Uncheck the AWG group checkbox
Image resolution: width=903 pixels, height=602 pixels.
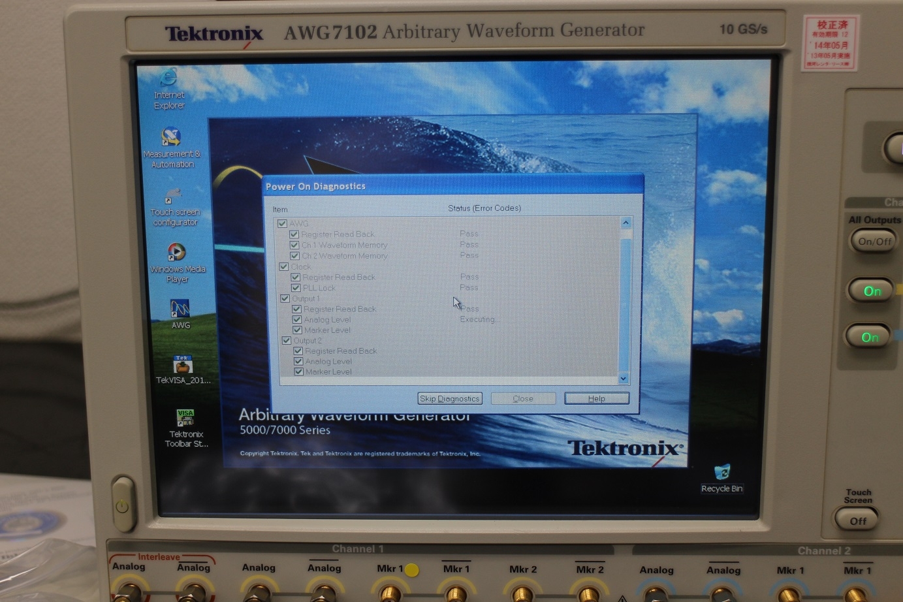(x=283, y=223)
